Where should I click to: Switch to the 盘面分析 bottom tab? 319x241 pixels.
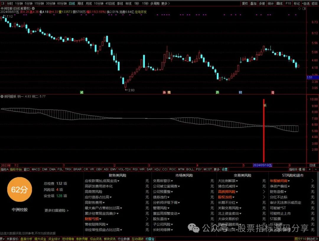pyautogui.click(x=26, y=239)
